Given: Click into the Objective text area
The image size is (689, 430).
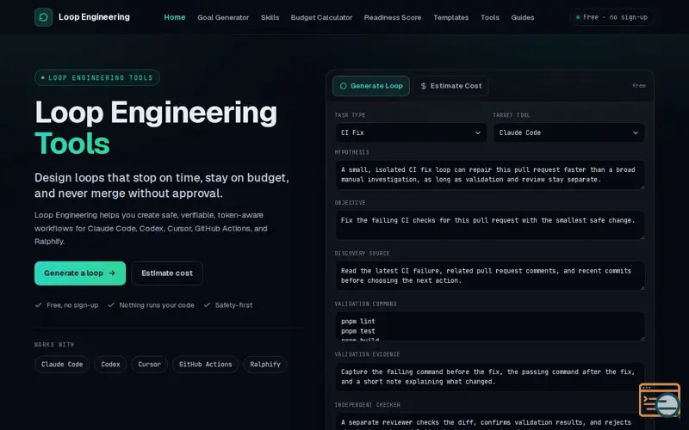Looking at the screenshot, I should (x=490, y=225).
